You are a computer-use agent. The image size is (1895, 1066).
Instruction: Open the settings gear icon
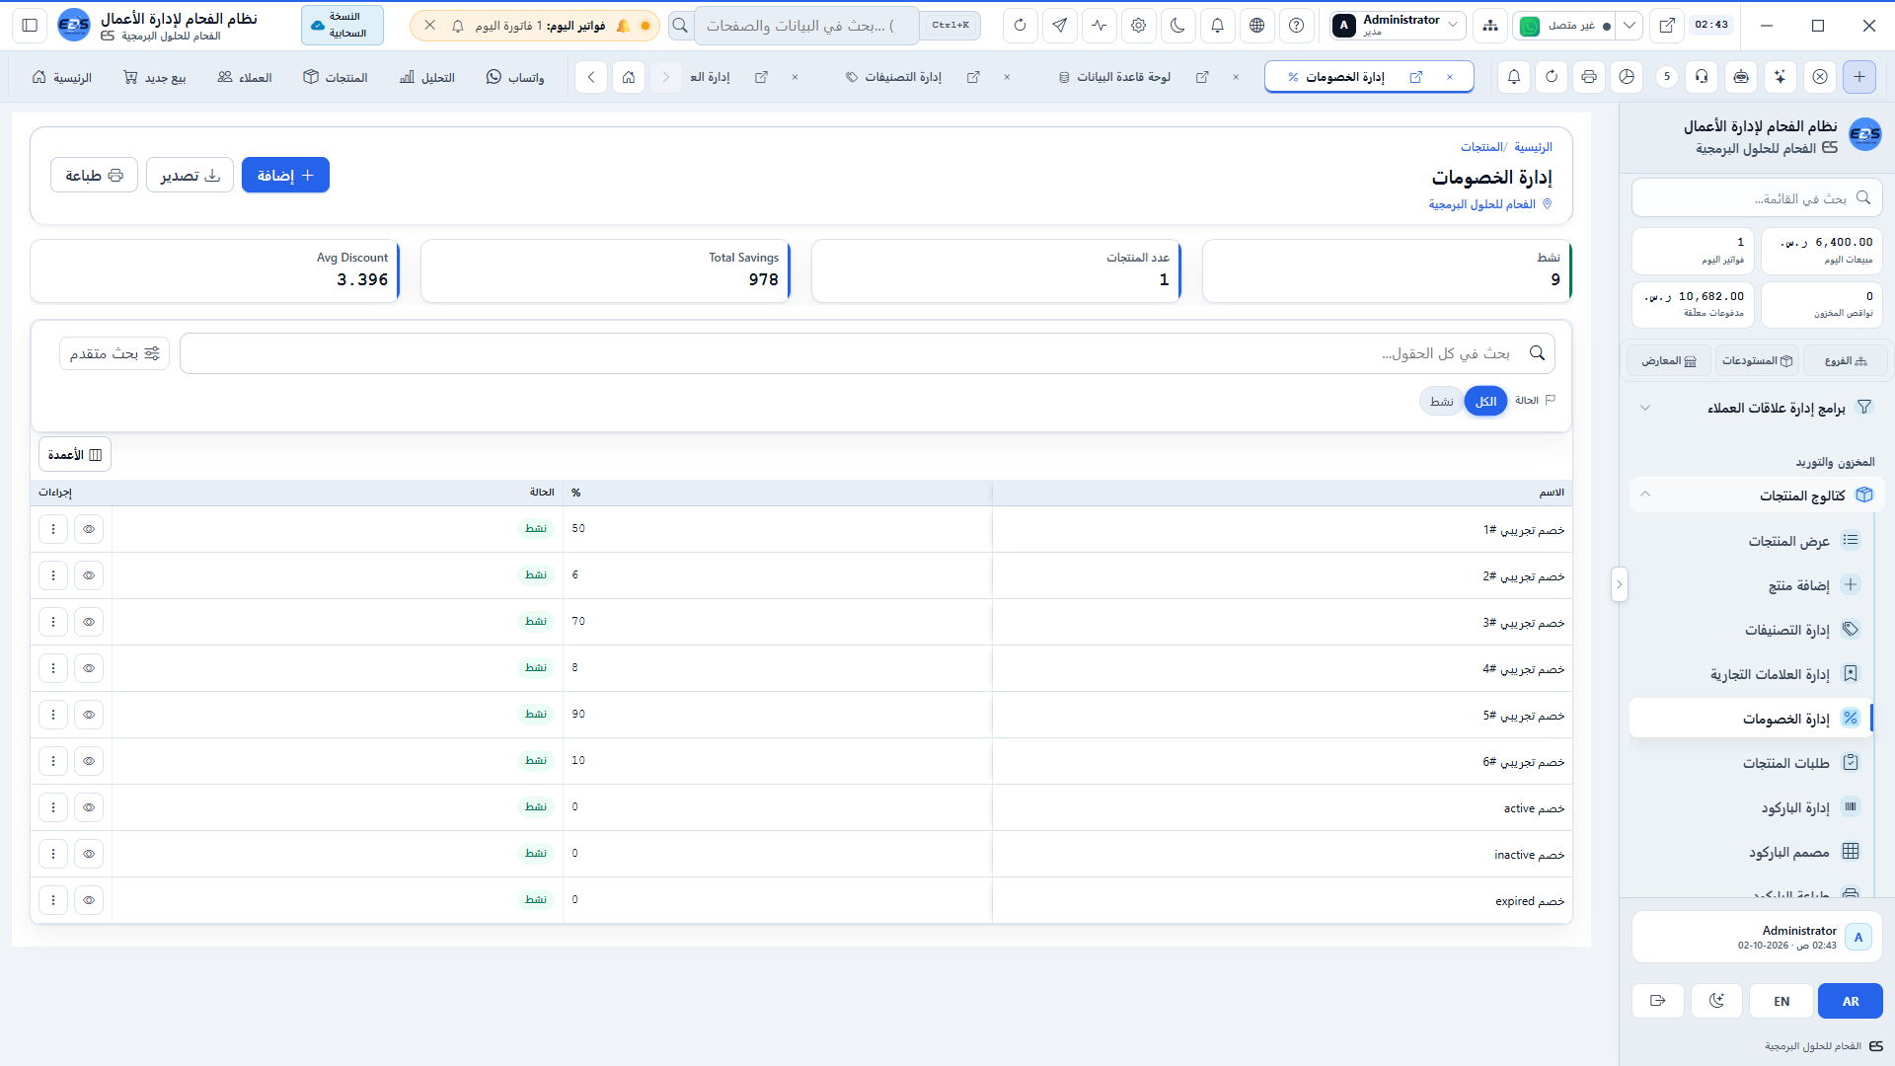pos(1138,26)
